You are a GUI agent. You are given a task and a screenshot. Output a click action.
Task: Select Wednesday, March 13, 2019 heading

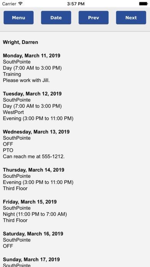[36, 132]
